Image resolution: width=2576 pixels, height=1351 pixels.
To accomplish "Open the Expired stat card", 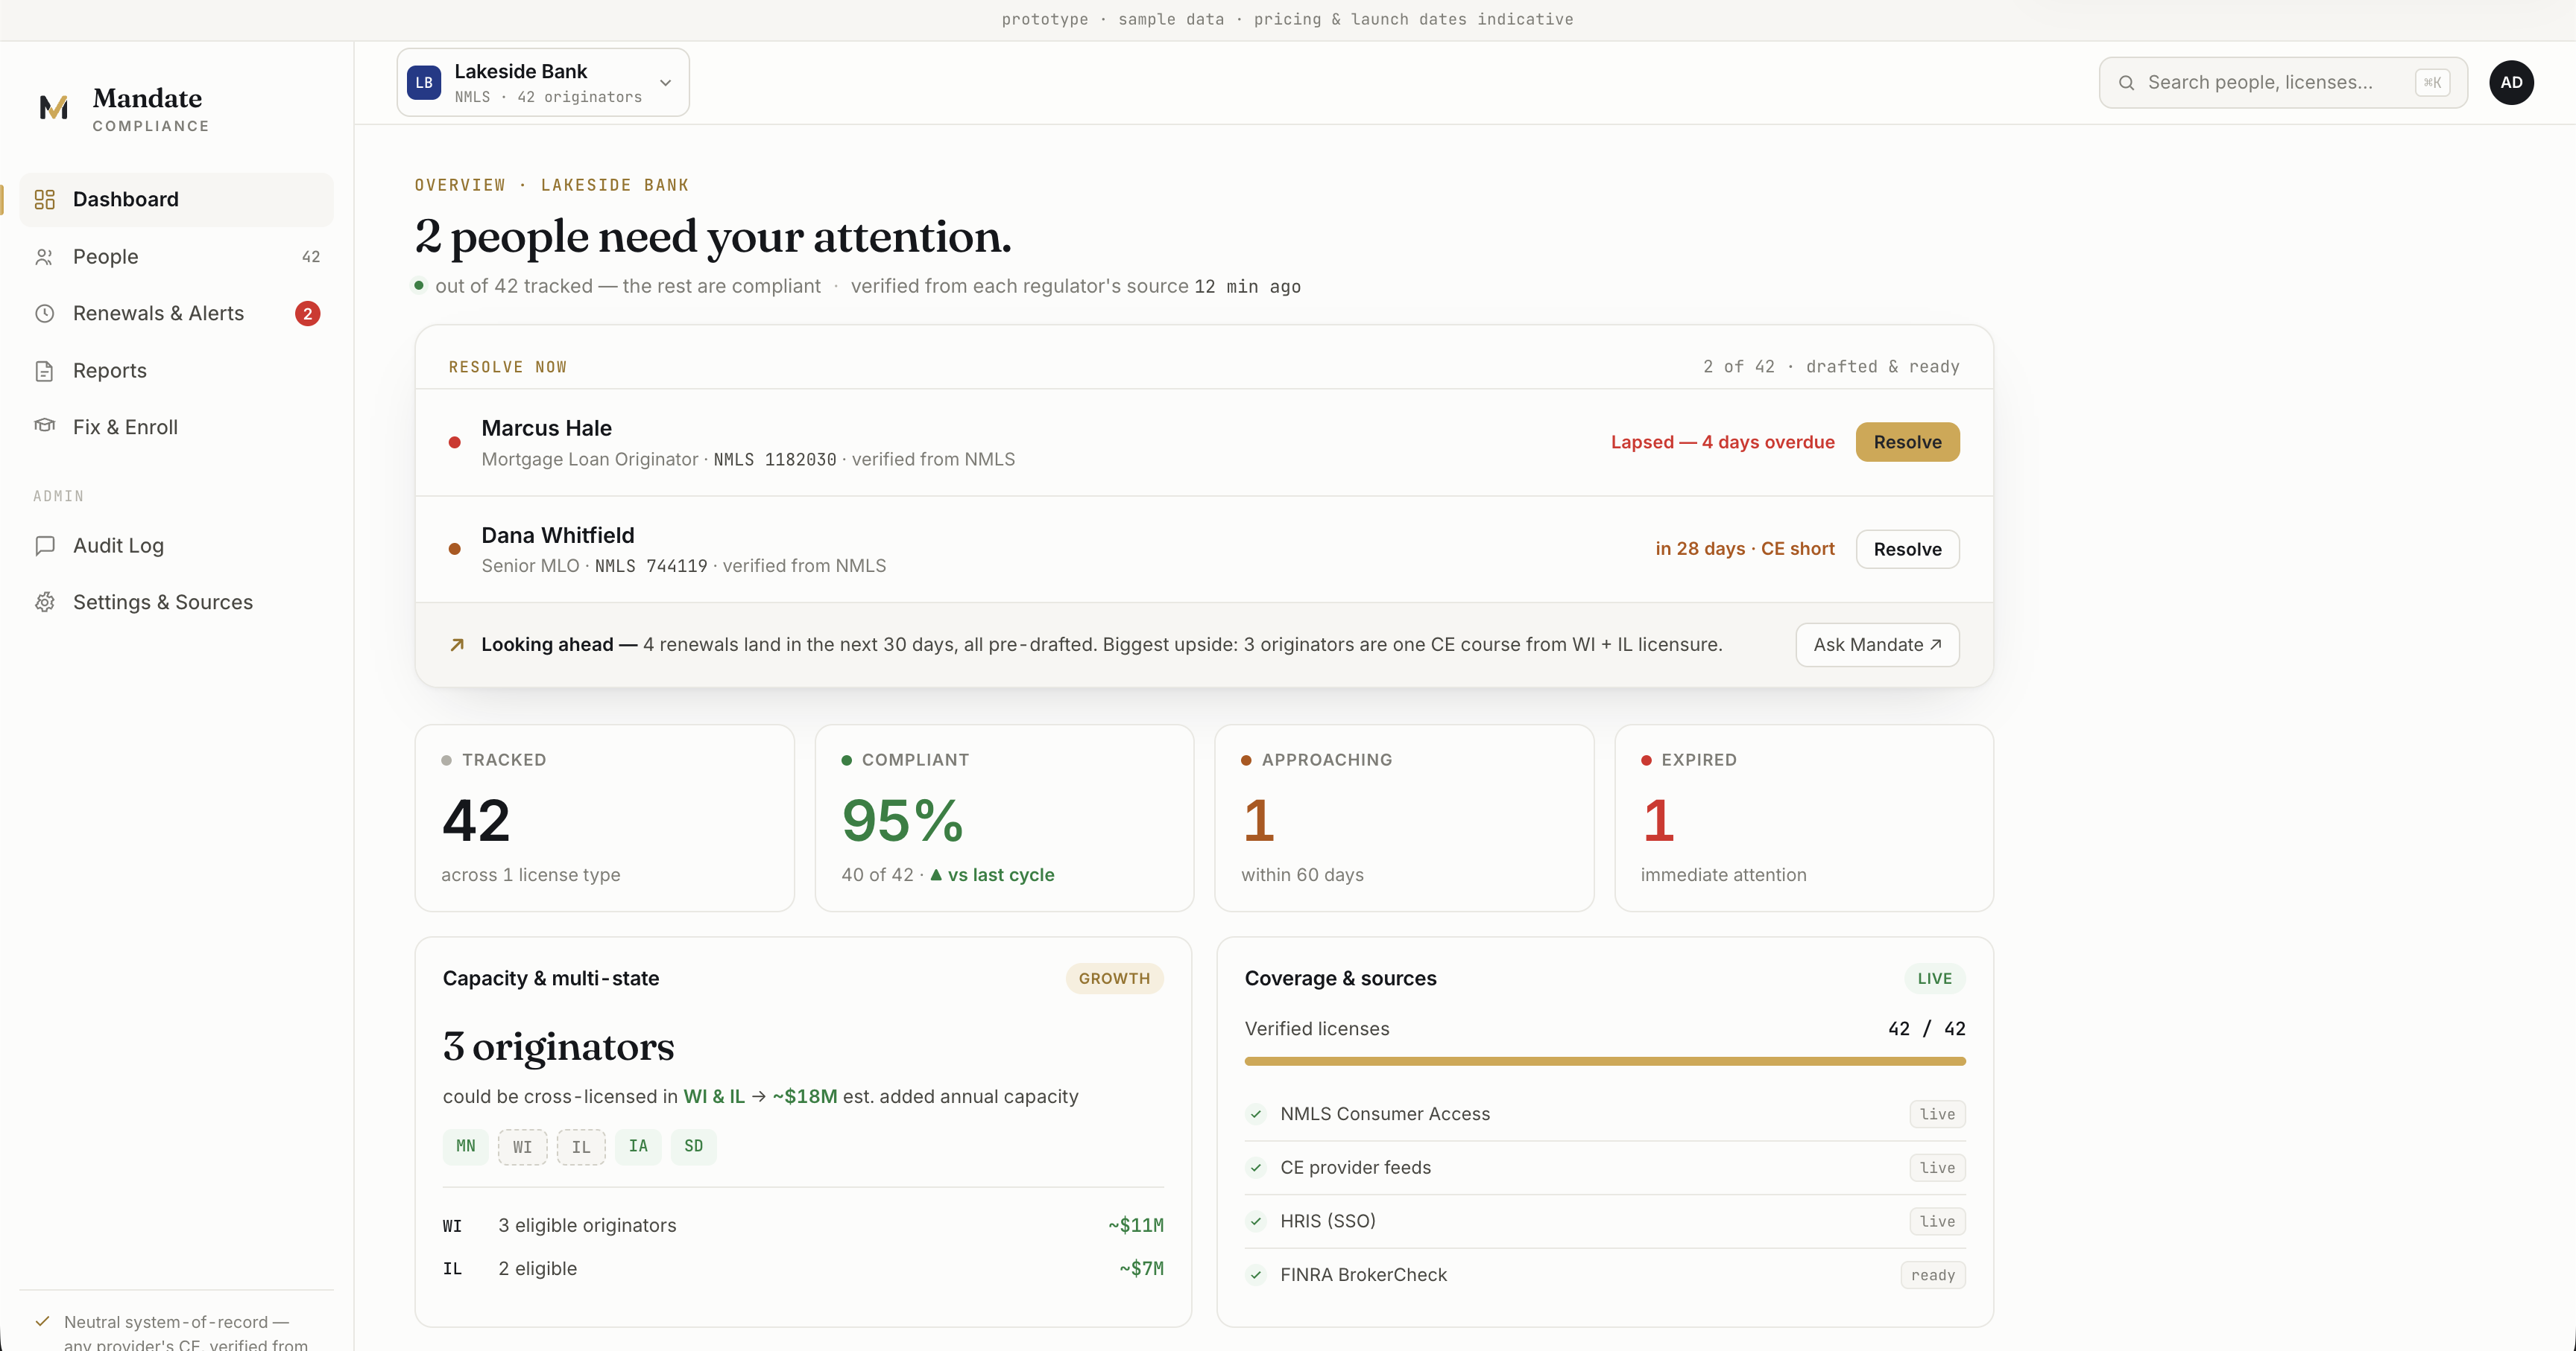I will point(1804,818).
